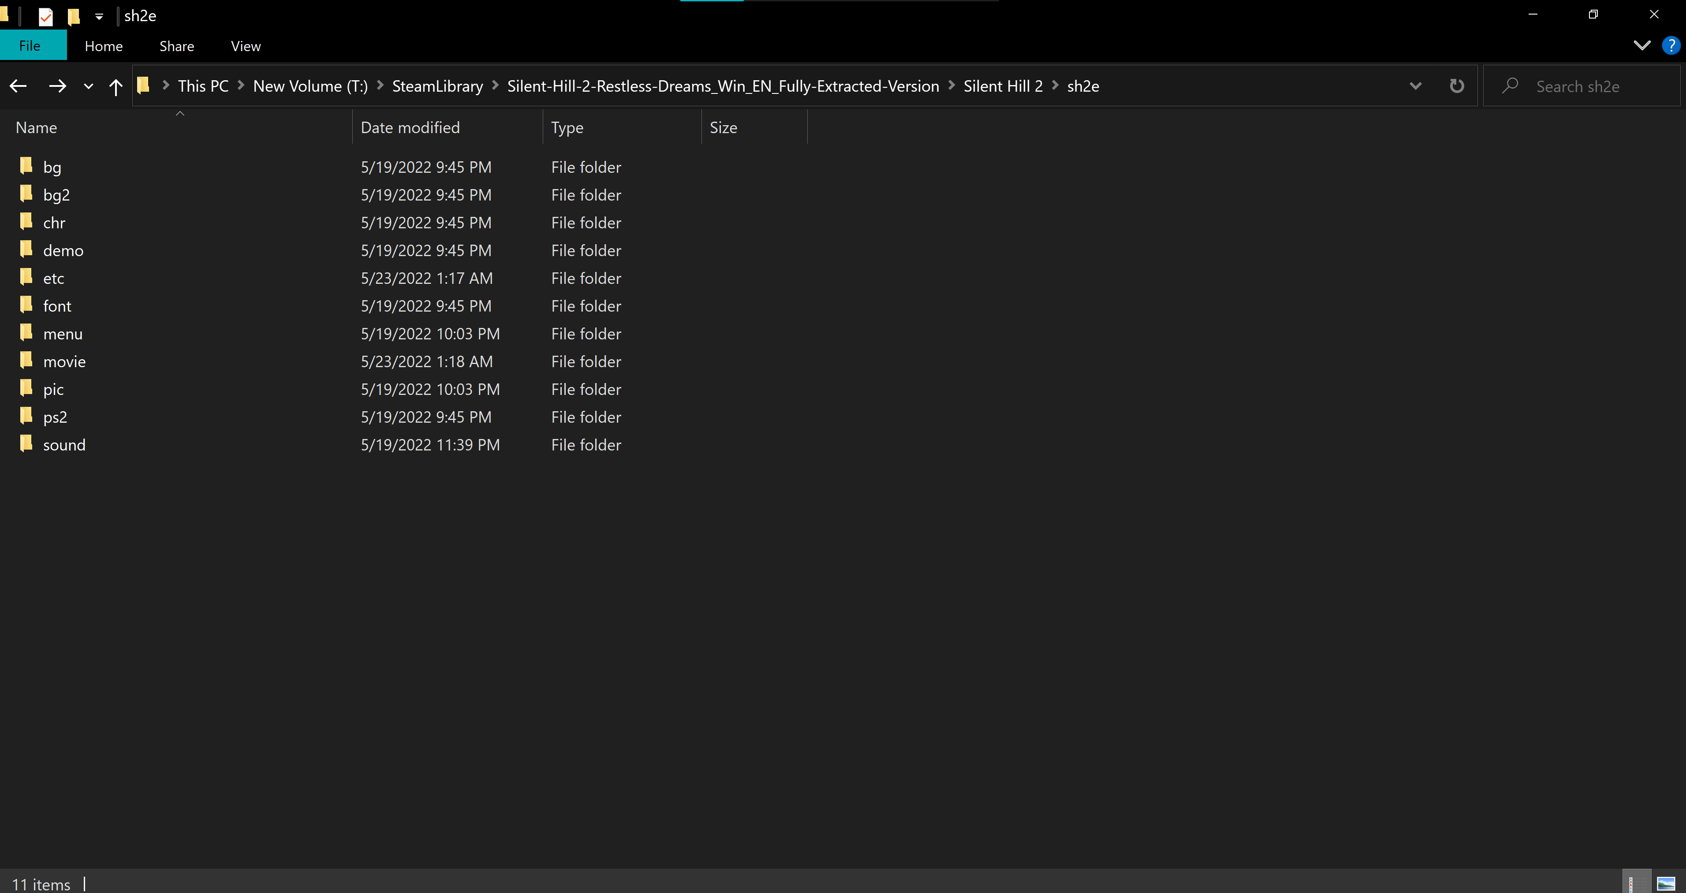Open the sound folder

coord(64,445)
